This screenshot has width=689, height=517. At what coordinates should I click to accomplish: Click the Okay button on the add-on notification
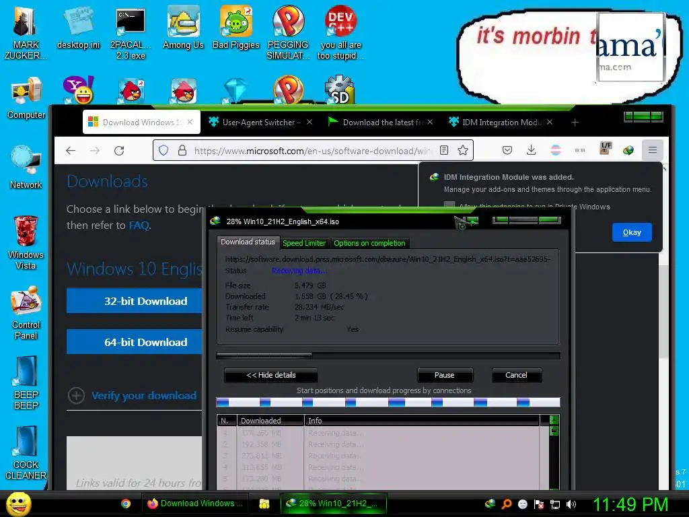[x=632, y=232]
